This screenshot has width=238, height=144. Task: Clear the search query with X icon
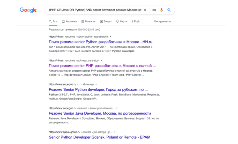(x=145, y=10)
